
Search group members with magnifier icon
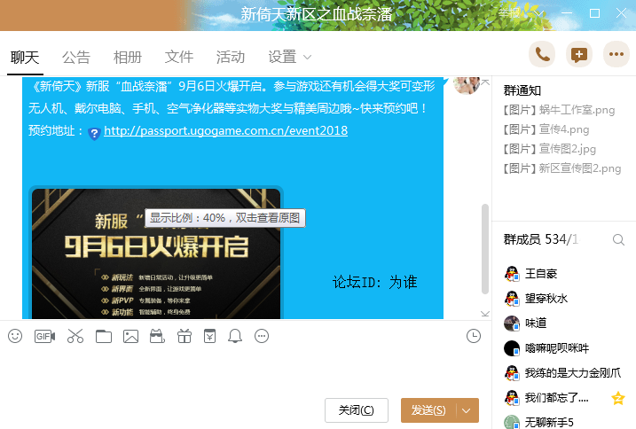(x=618, y=239)
